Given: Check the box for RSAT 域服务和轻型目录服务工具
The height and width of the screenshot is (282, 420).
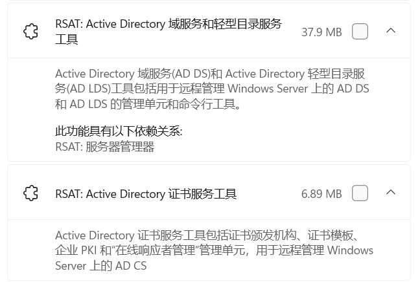Looking at the screenshot, I should [x=360, y=31].
